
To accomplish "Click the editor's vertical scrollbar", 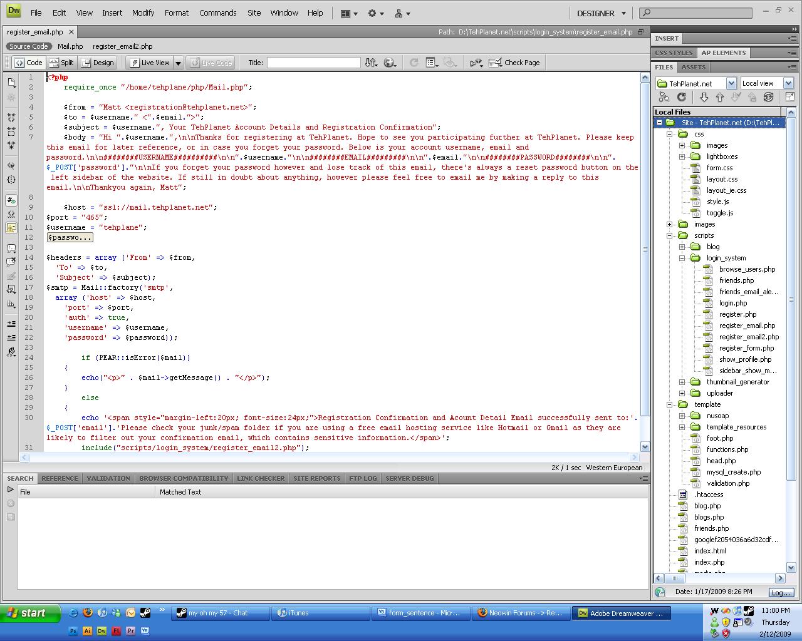I will pyautogui.click(x=645, y=250).
